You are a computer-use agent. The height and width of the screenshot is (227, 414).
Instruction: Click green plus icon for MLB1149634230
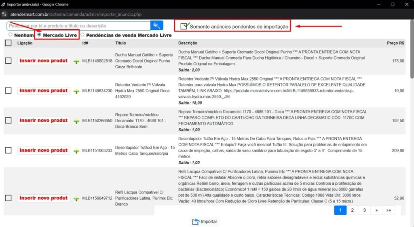76,91
